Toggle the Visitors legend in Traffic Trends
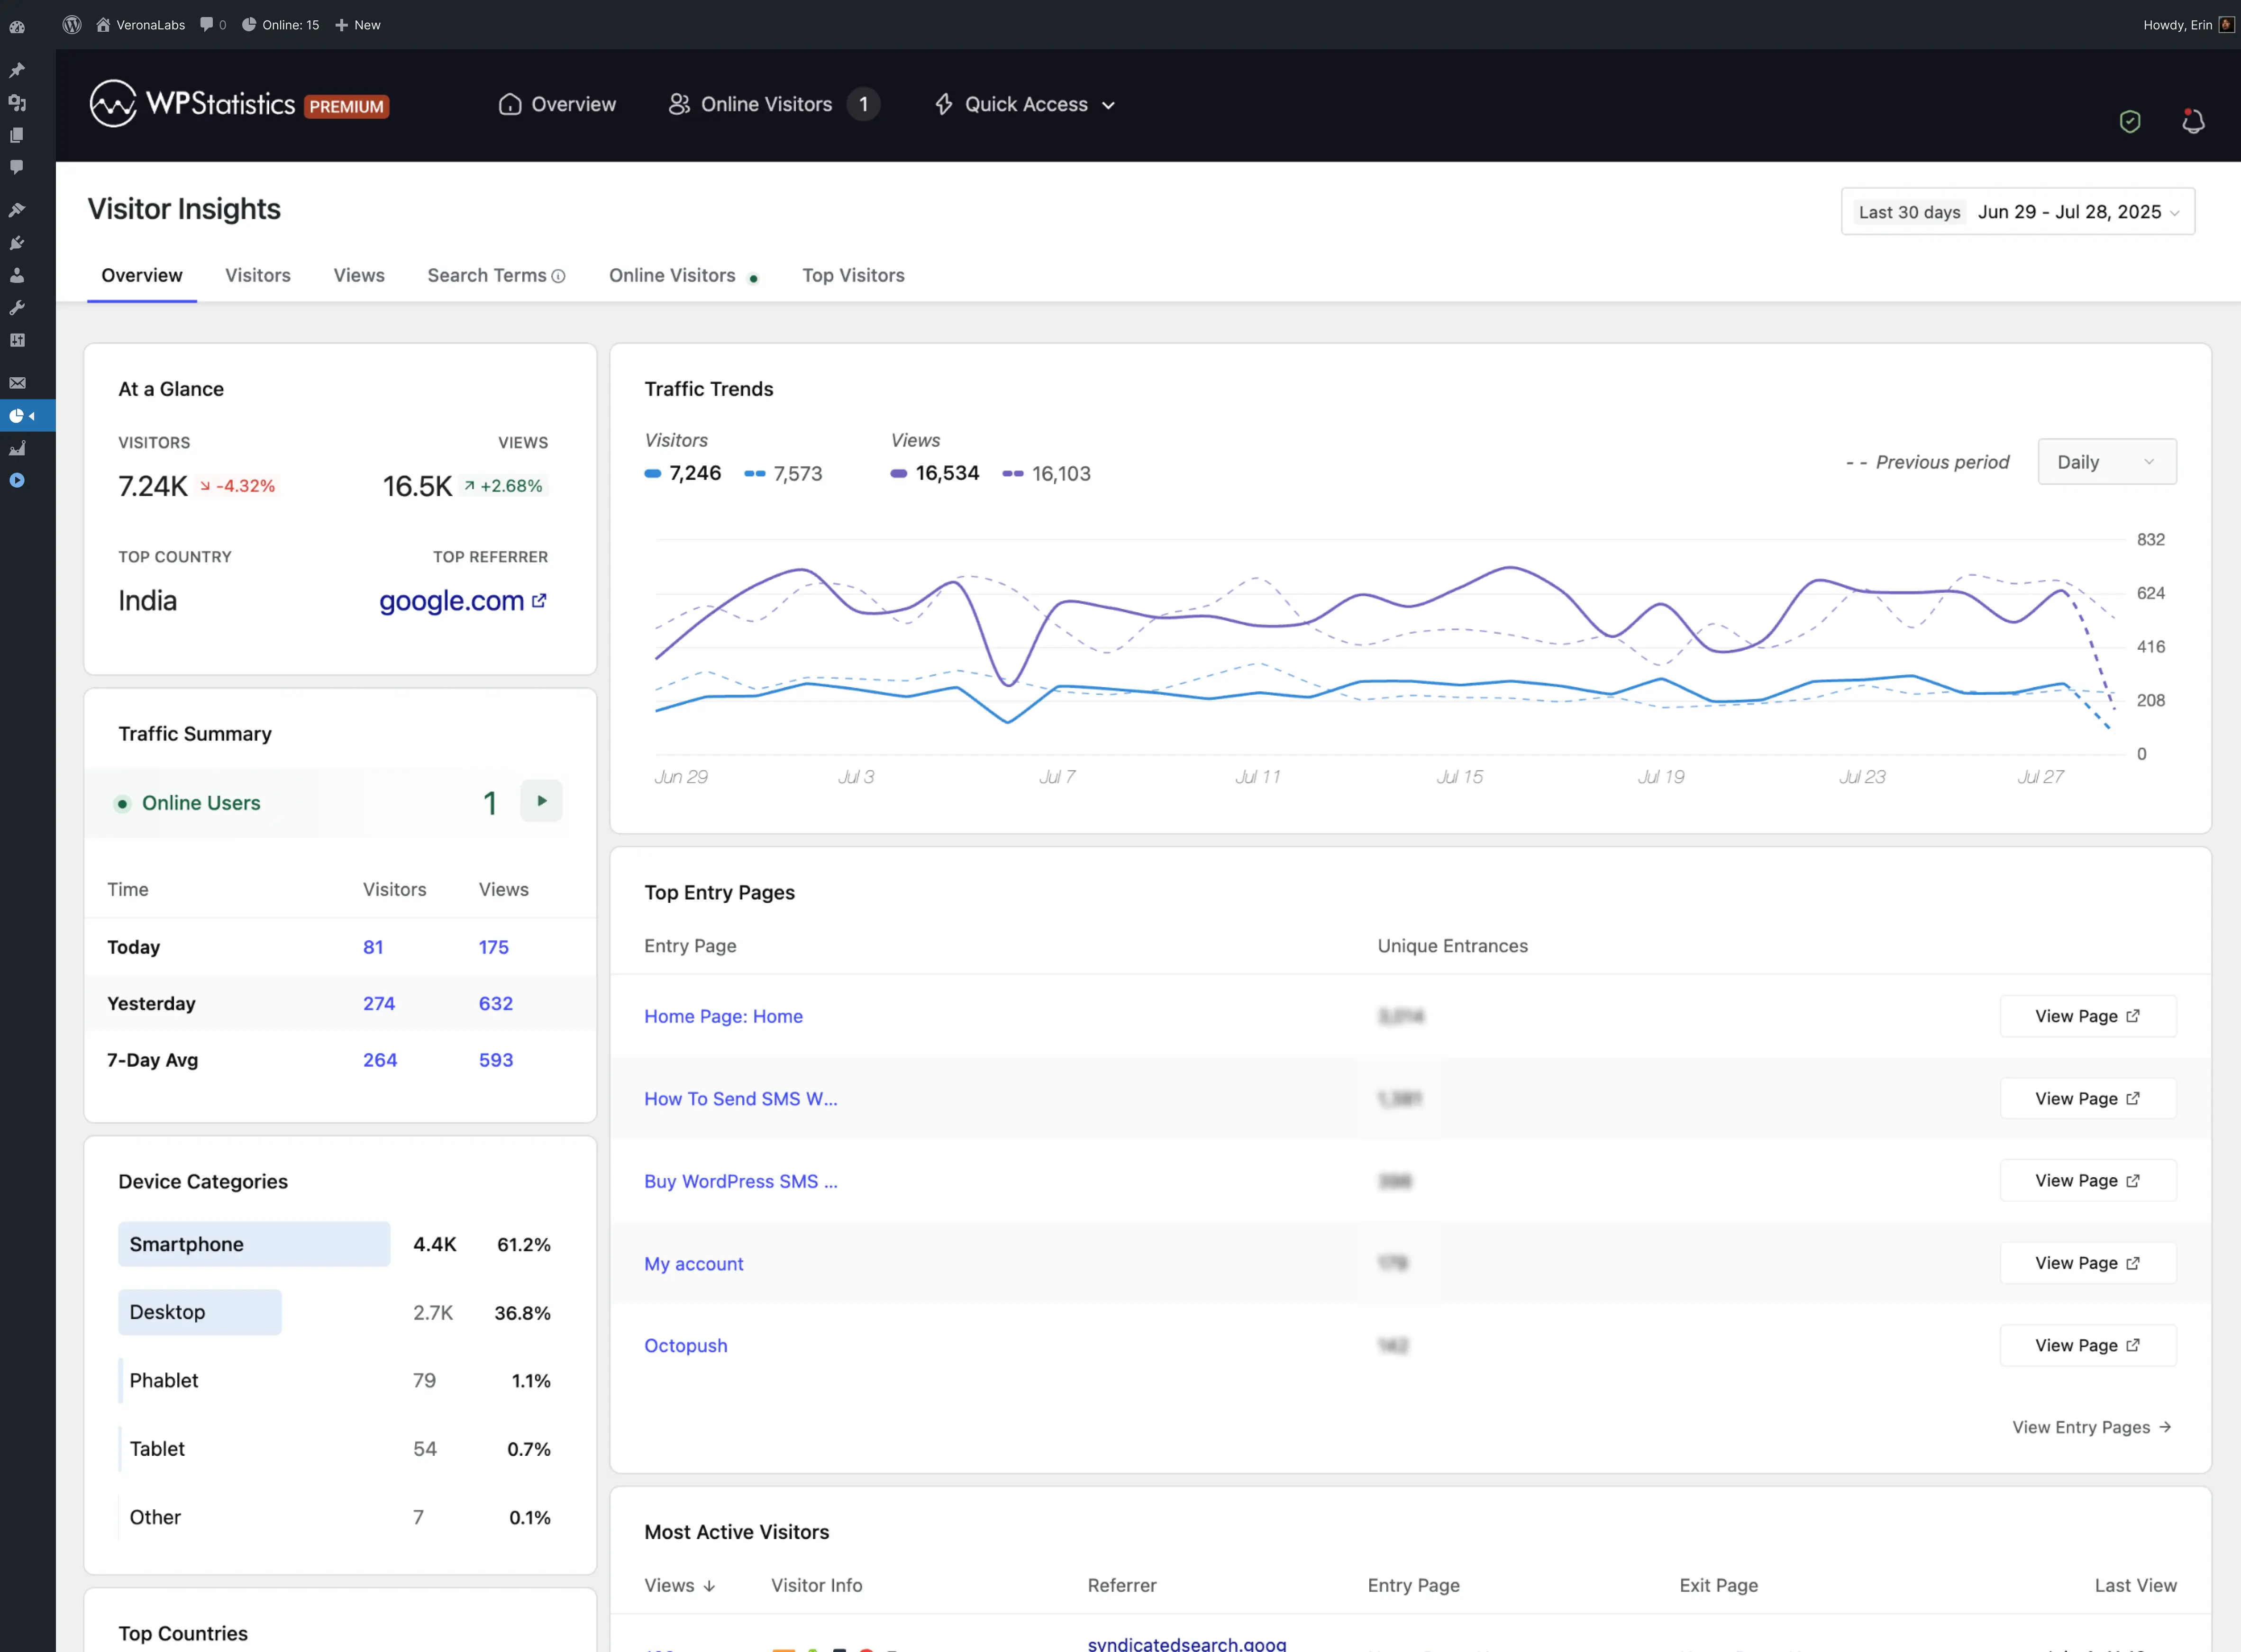Viewport: 2241px width, 1652px height. pyautogui.click(x=683, y=473)
